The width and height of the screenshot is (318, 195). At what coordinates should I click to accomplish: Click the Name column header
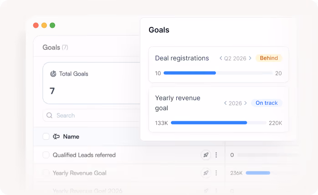click(x=71, y=137)
